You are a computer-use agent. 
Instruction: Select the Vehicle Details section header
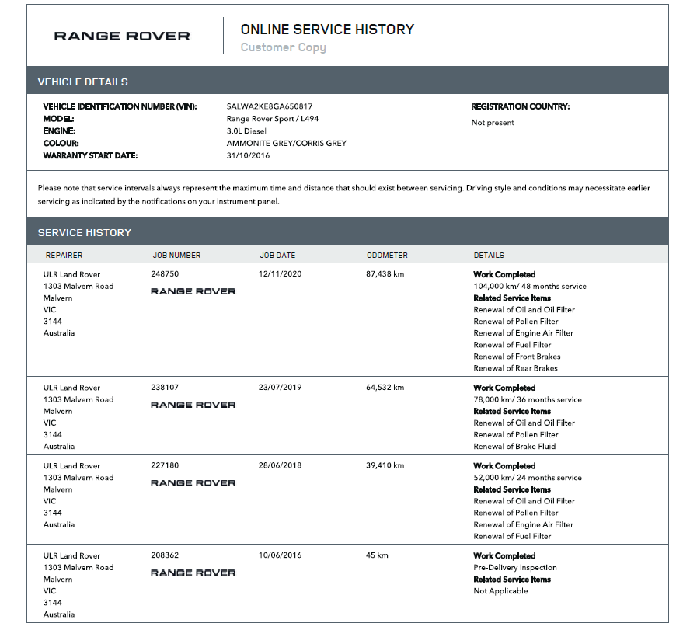pyautogui.click(x=83, y=82)
